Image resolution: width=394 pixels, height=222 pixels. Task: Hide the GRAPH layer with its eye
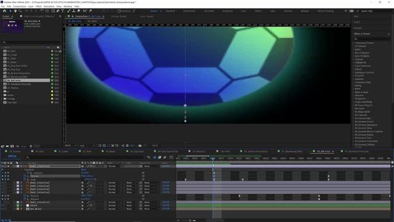click(2, 205)
